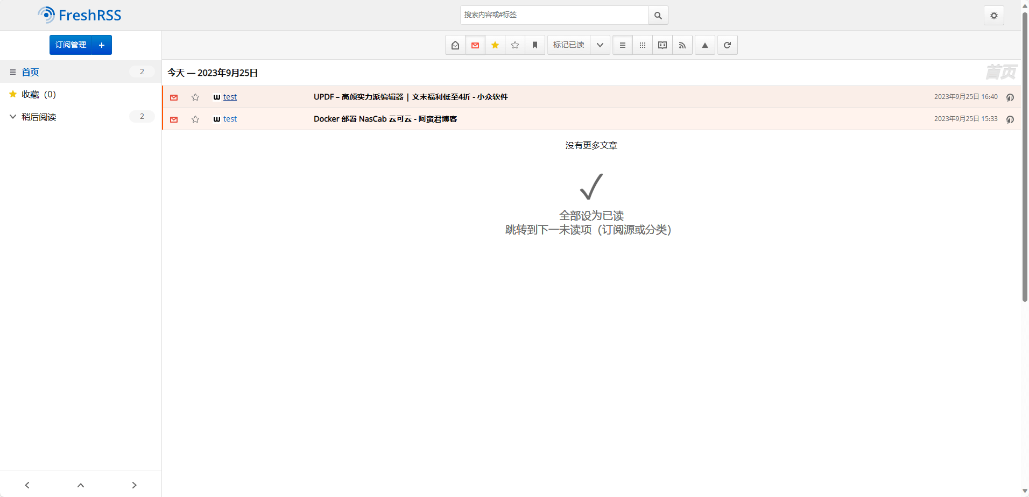Viewport: 1029px width, 497px height.
Task: Select the normal list view icon
Action: point(622,45)
